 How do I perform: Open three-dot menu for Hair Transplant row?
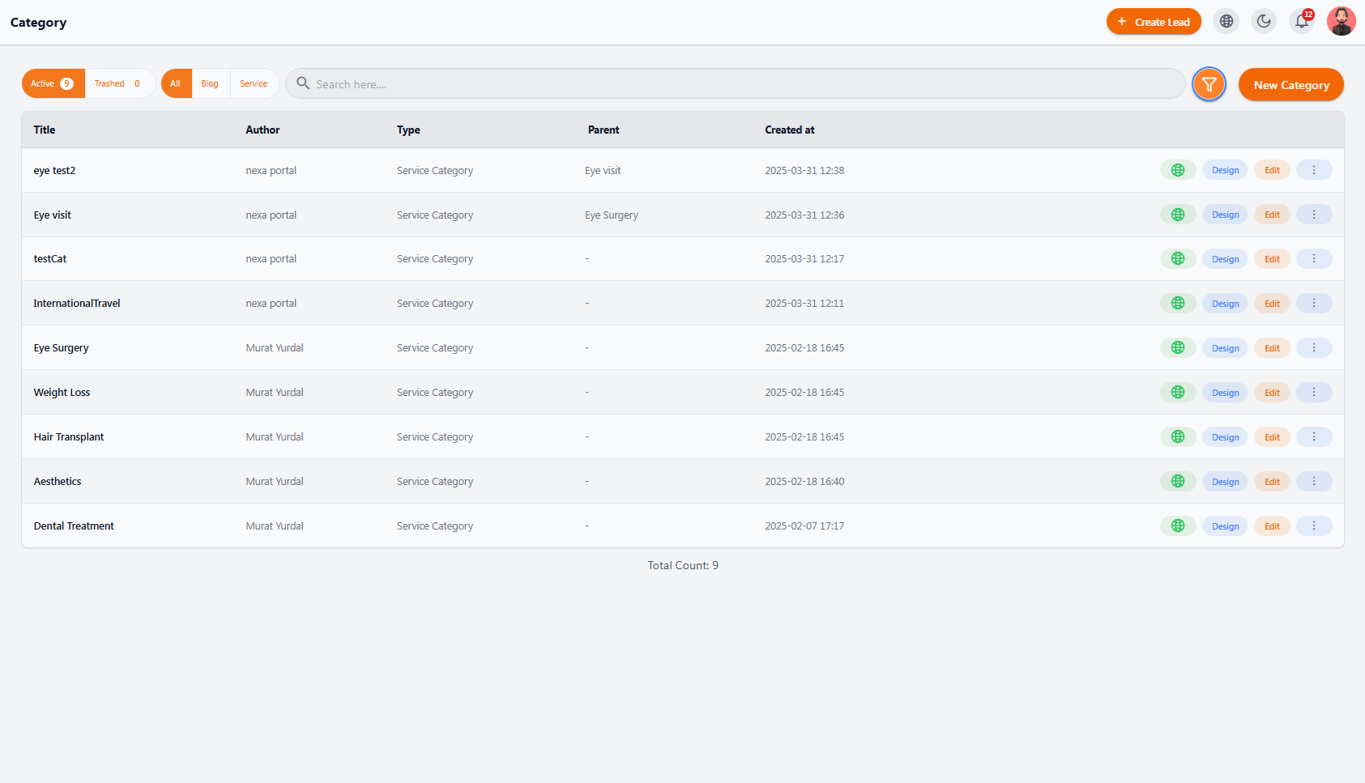1314,436
